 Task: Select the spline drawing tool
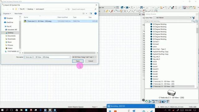[149, 11]
